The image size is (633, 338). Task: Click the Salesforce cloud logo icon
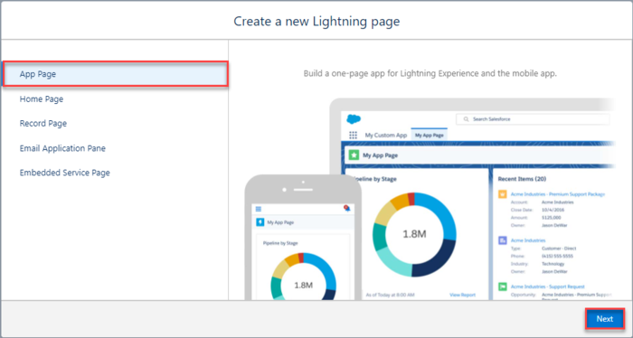pyautogui.click(x=354, y=119)
